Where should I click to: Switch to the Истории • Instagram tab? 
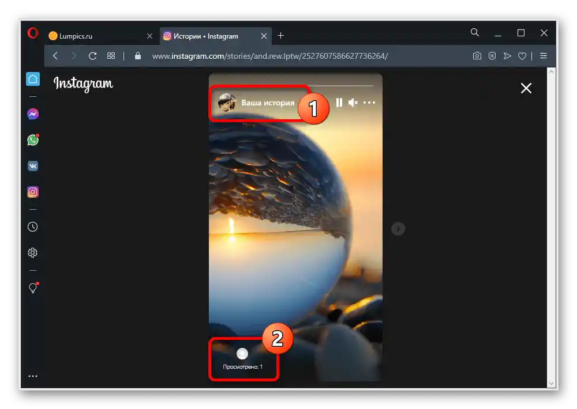point(216,36)
